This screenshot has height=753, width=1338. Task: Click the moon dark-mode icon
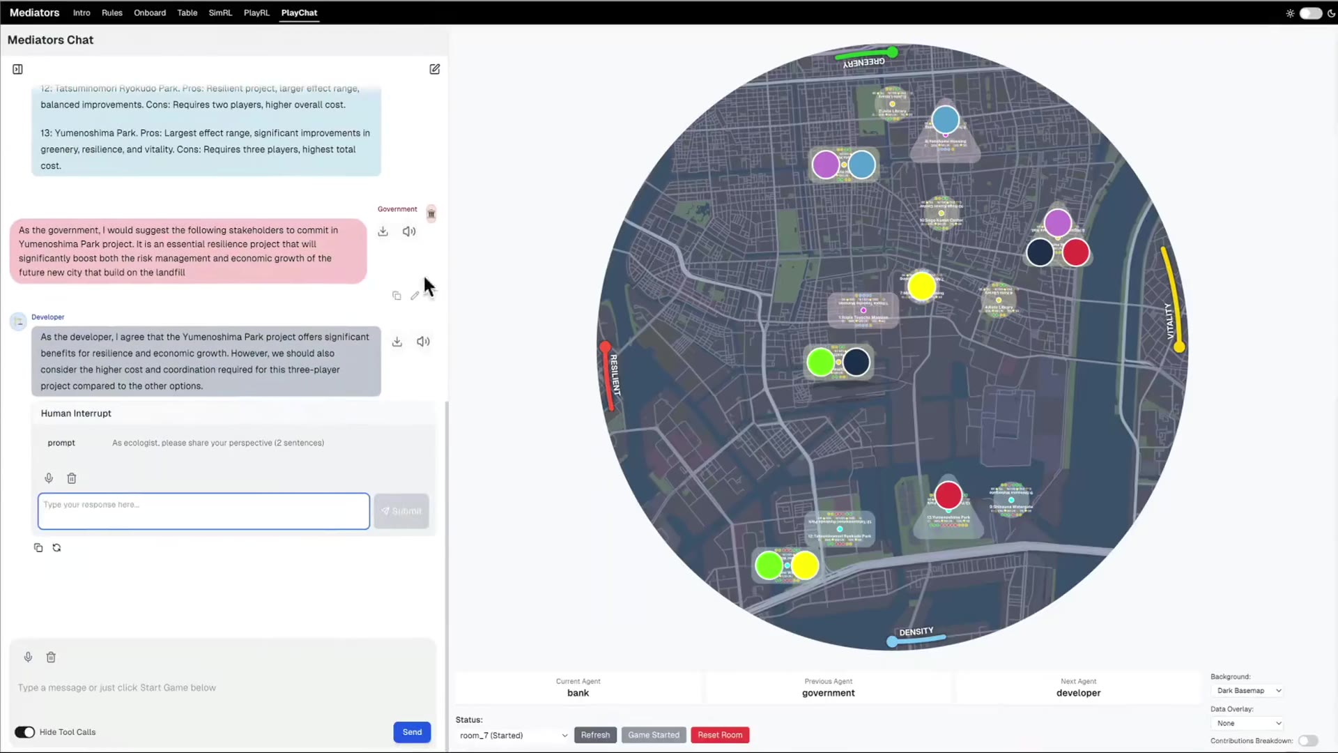pyautogui.click(x=1331, y=13)
